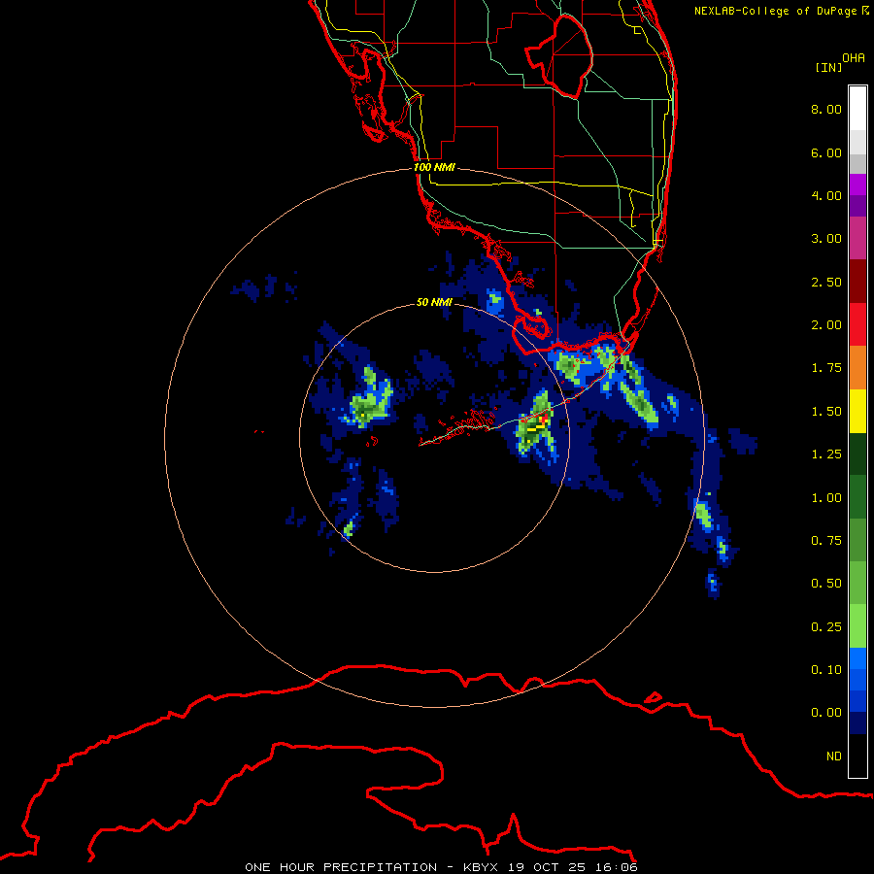Pick the dark purple legend swatch
Screen dimensions: 874x874
pyautogui.click(x=857, y=206)
